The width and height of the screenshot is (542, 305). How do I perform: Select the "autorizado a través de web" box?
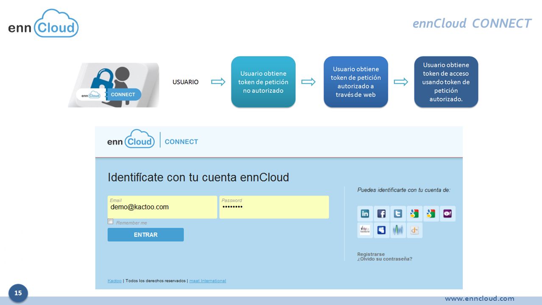pos(356,82)
